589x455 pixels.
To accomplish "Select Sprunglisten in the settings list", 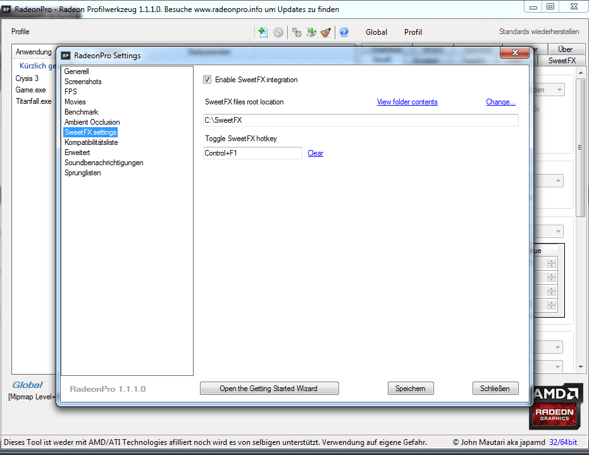I will 83,173.
